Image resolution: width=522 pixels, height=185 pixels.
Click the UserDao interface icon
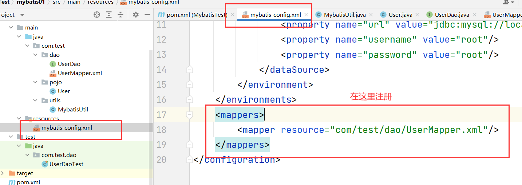(x=53, y=64)
